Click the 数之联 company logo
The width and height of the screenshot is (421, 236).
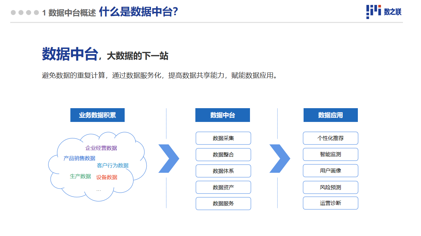coord(384,12)
